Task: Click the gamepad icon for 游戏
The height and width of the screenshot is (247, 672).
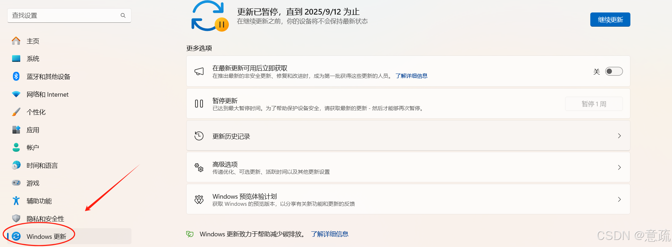Action: (x=16, y=183)
